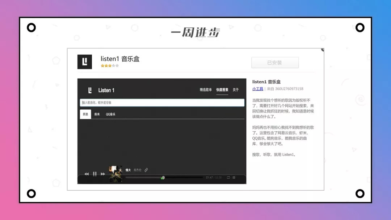Viewport: 391px width, 220px height.
Task: Select the 虾米 source tab
Action: click(97, 114)
